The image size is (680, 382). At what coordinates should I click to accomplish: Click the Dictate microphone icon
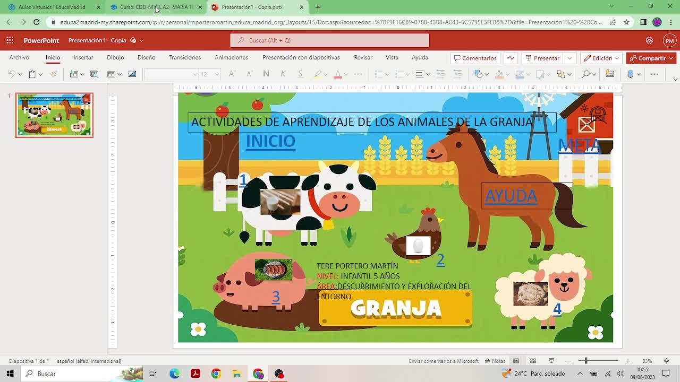point(631,74)
